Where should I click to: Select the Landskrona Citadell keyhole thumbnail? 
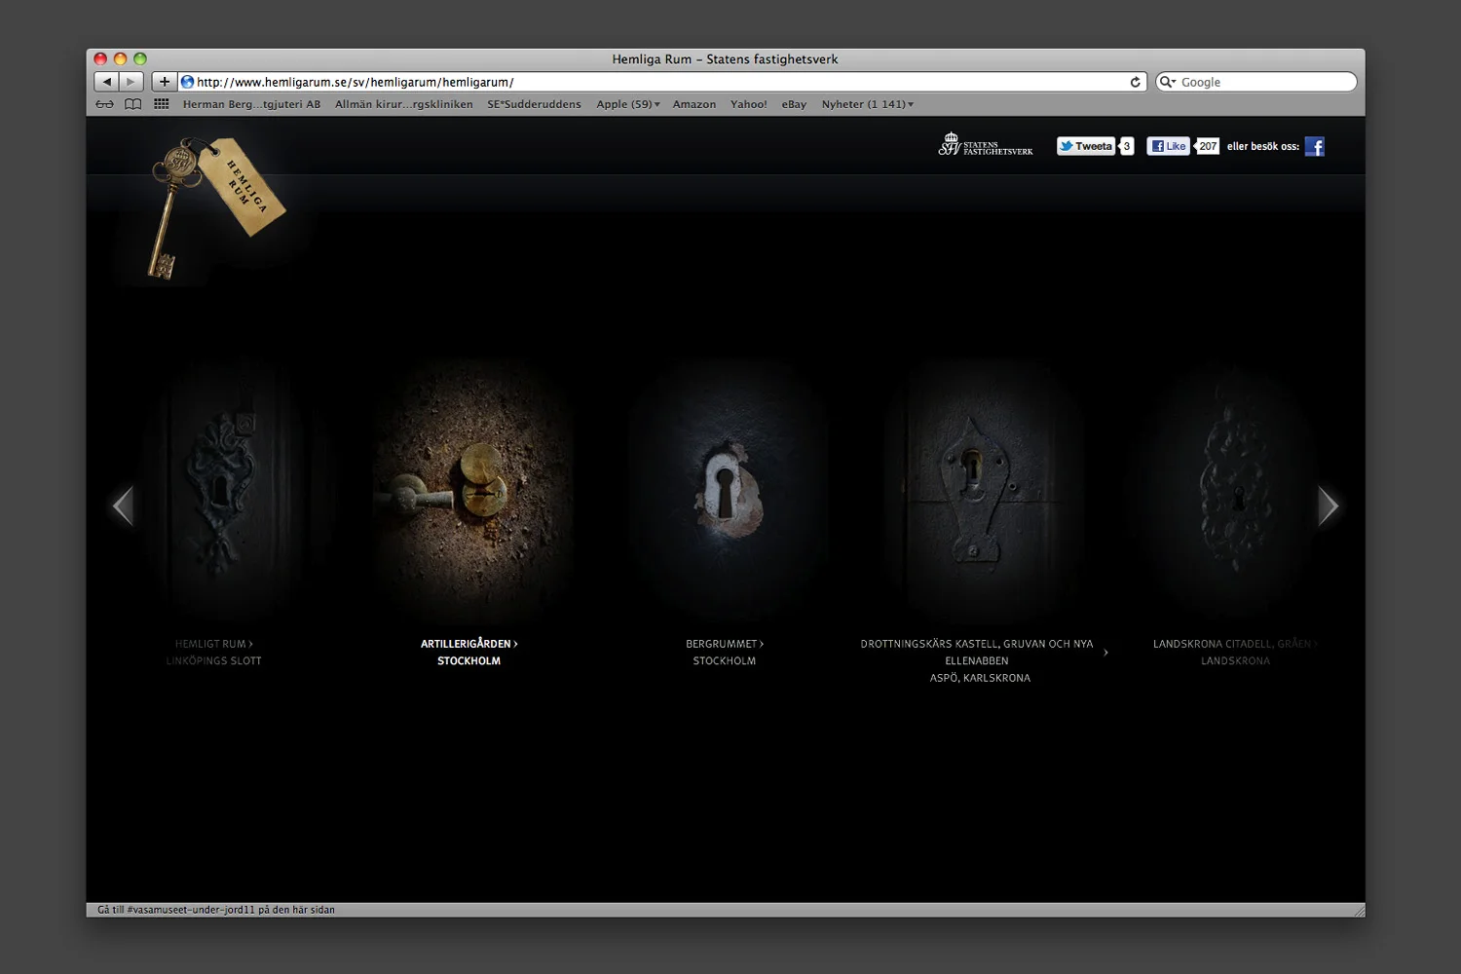(1237, 490)
